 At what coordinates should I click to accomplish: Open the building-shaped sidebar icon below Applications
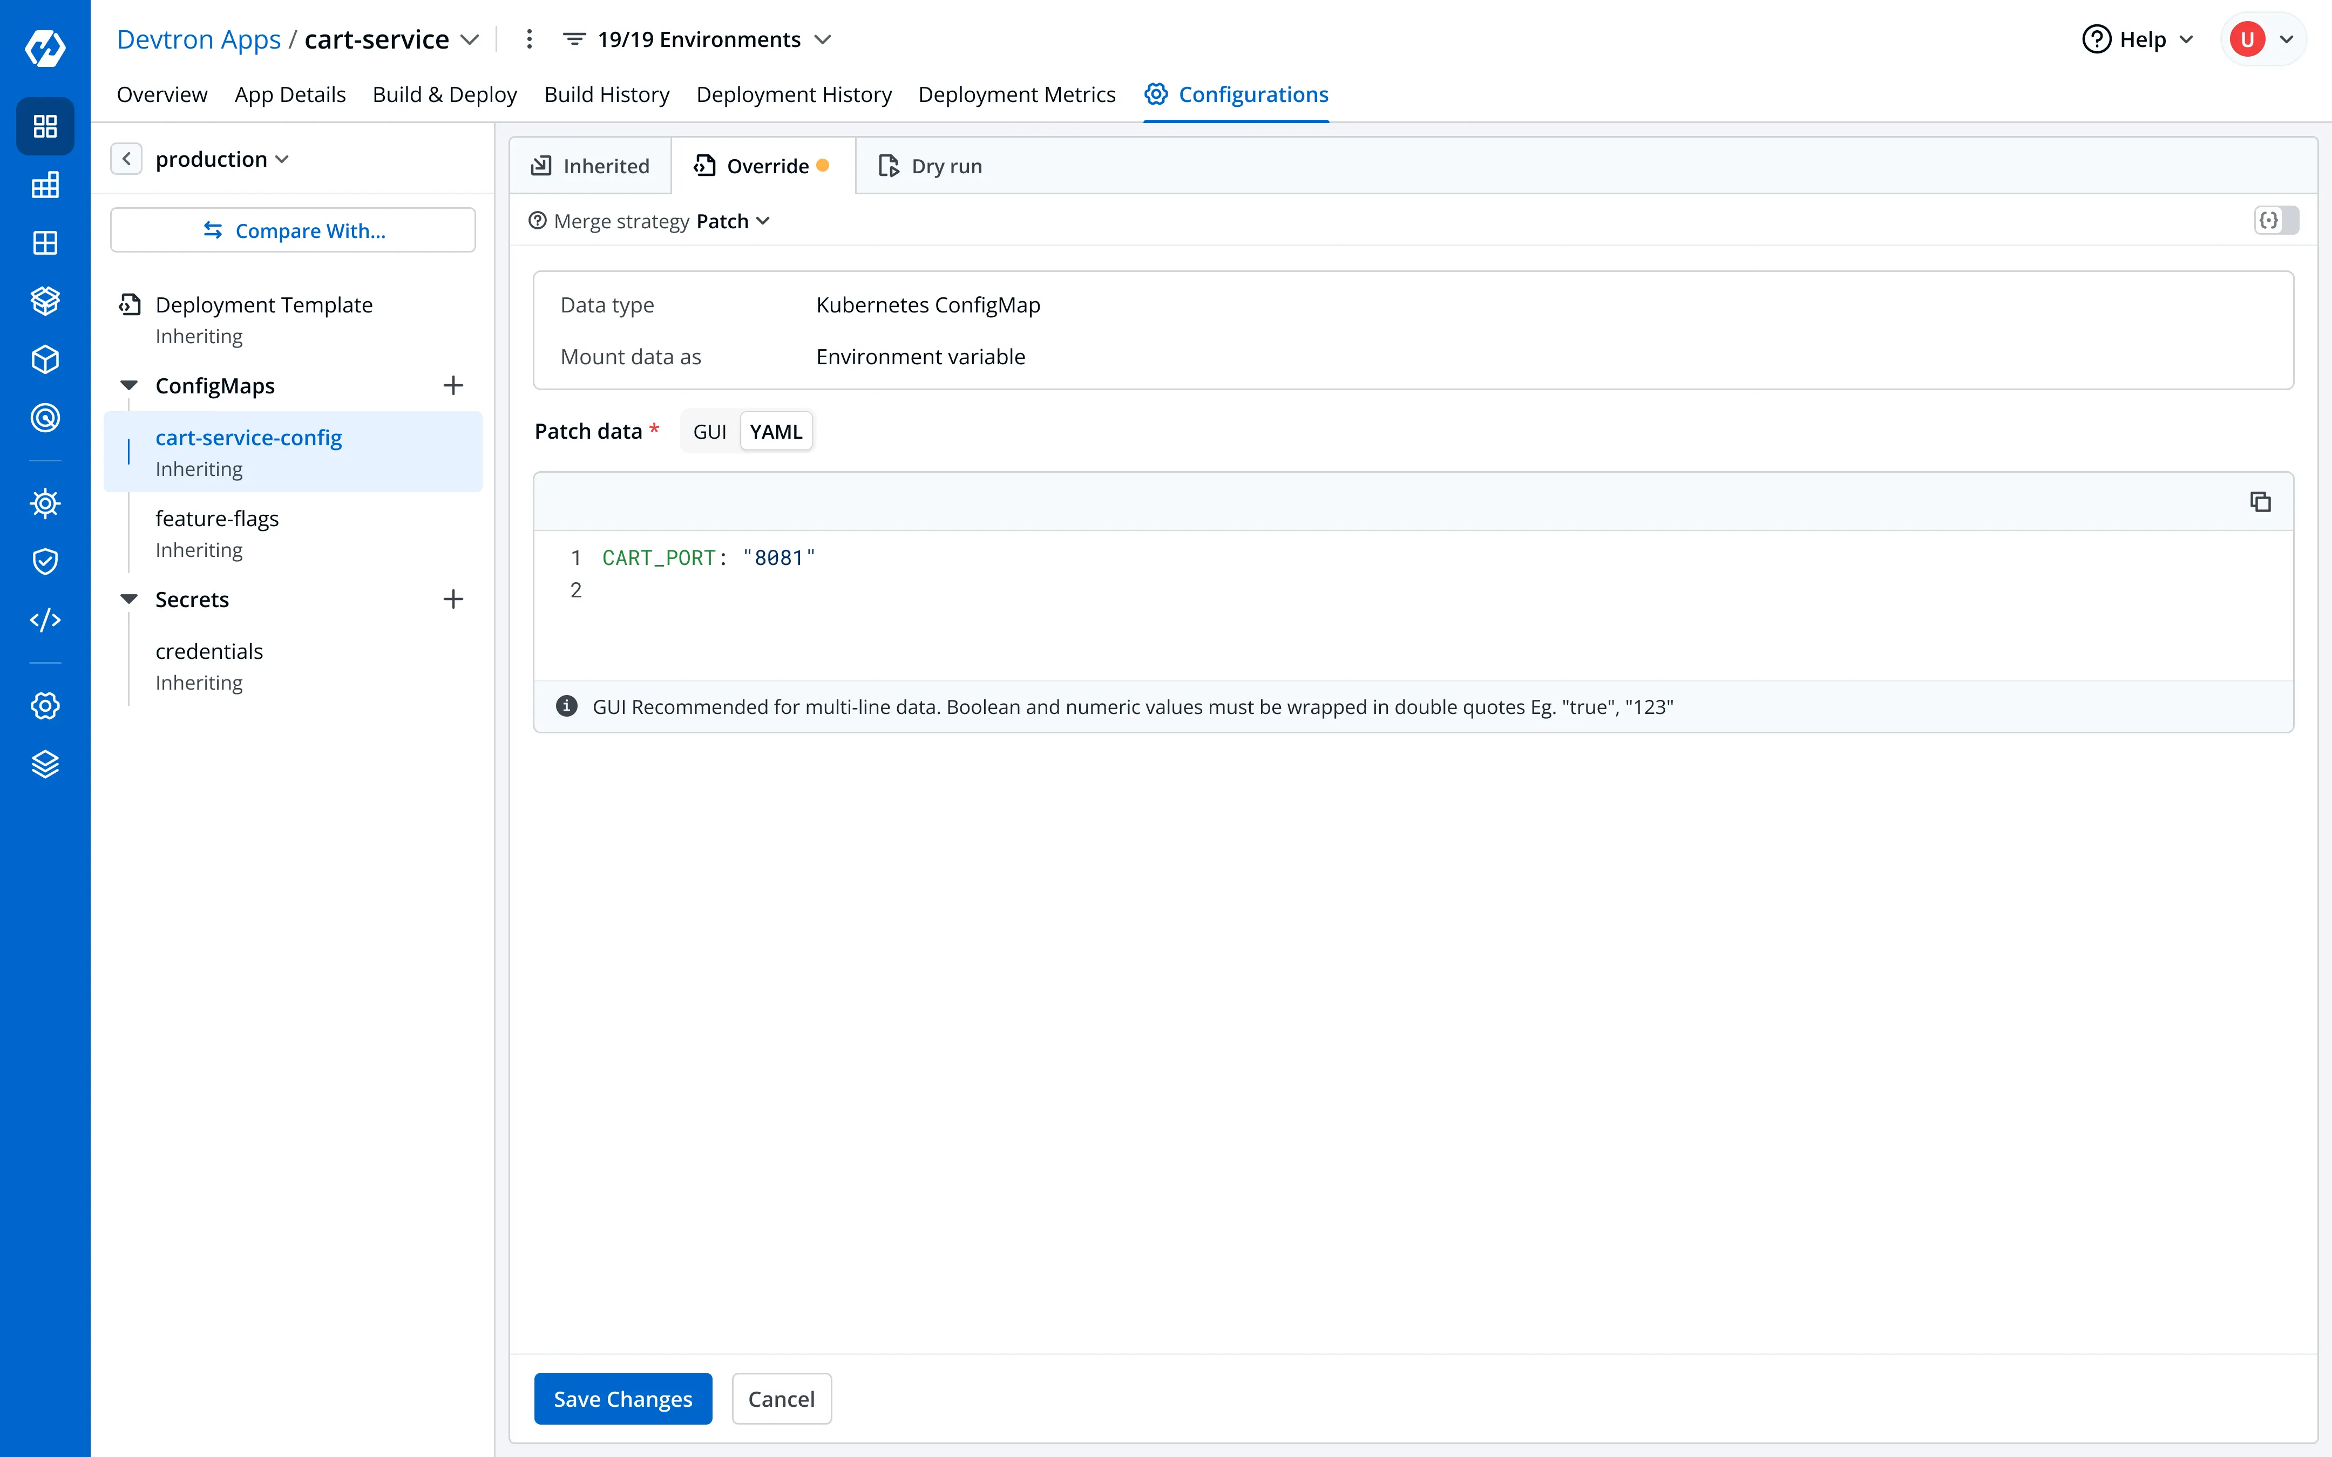(45, 185)
